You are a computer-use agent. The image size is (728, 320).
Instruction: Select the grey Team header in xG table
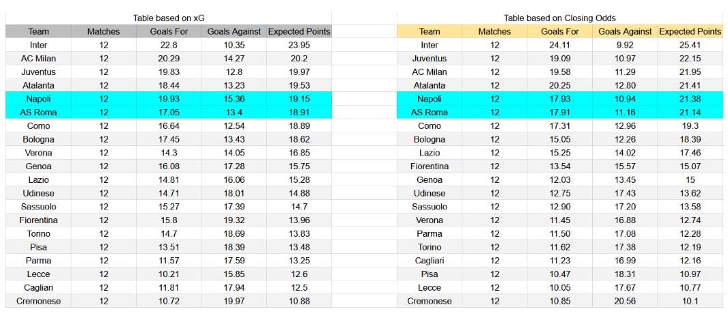[38, 31]
